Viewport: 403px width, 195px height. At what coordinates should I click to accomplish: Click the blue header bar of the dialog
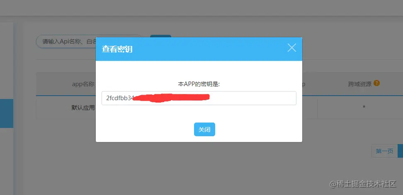tap(199, 49)
